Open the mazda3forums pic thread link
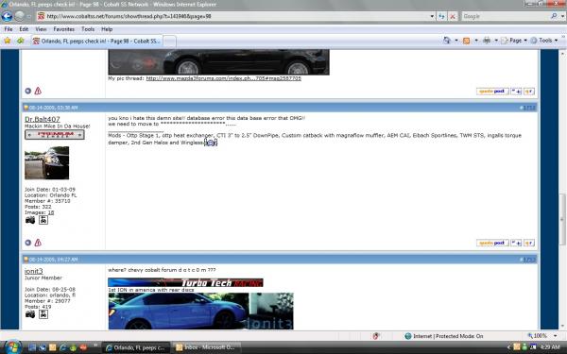This screenshot has width=567, height=354. 223,78
